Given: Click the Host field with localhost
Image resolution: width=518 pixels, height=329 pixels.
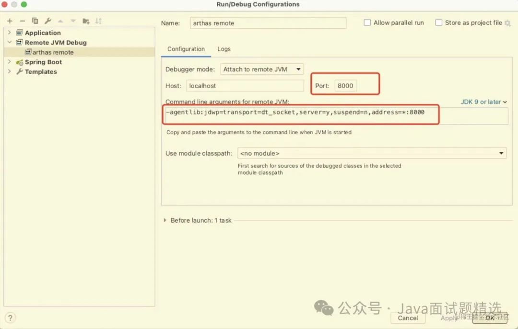Looking at the screenshot, I should pos(245,86).
